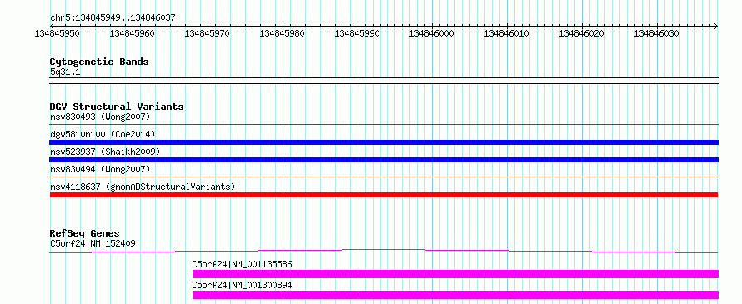This screenshot has height=304, width=742.
Task: Click the chr5:134845949..134846037 region label
Action: click(113, 17)
